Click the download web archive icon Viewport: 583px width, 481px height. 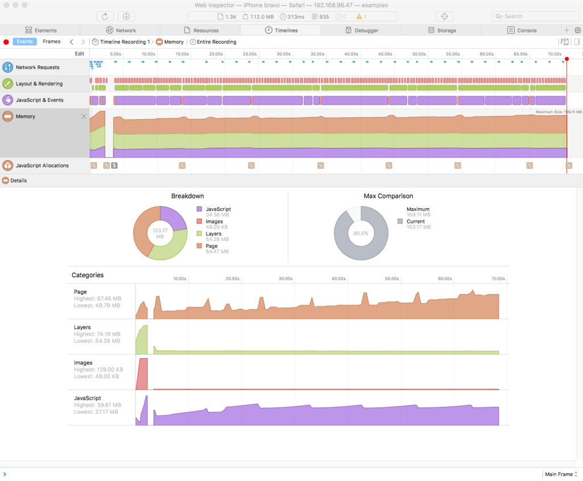click(x=126, y=16)
